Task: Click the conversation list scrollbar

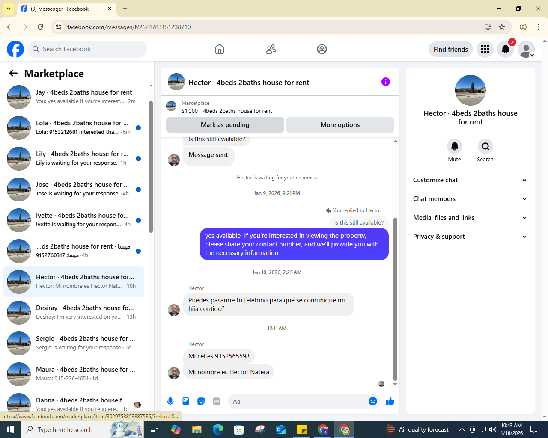Action: coord(151,167)
